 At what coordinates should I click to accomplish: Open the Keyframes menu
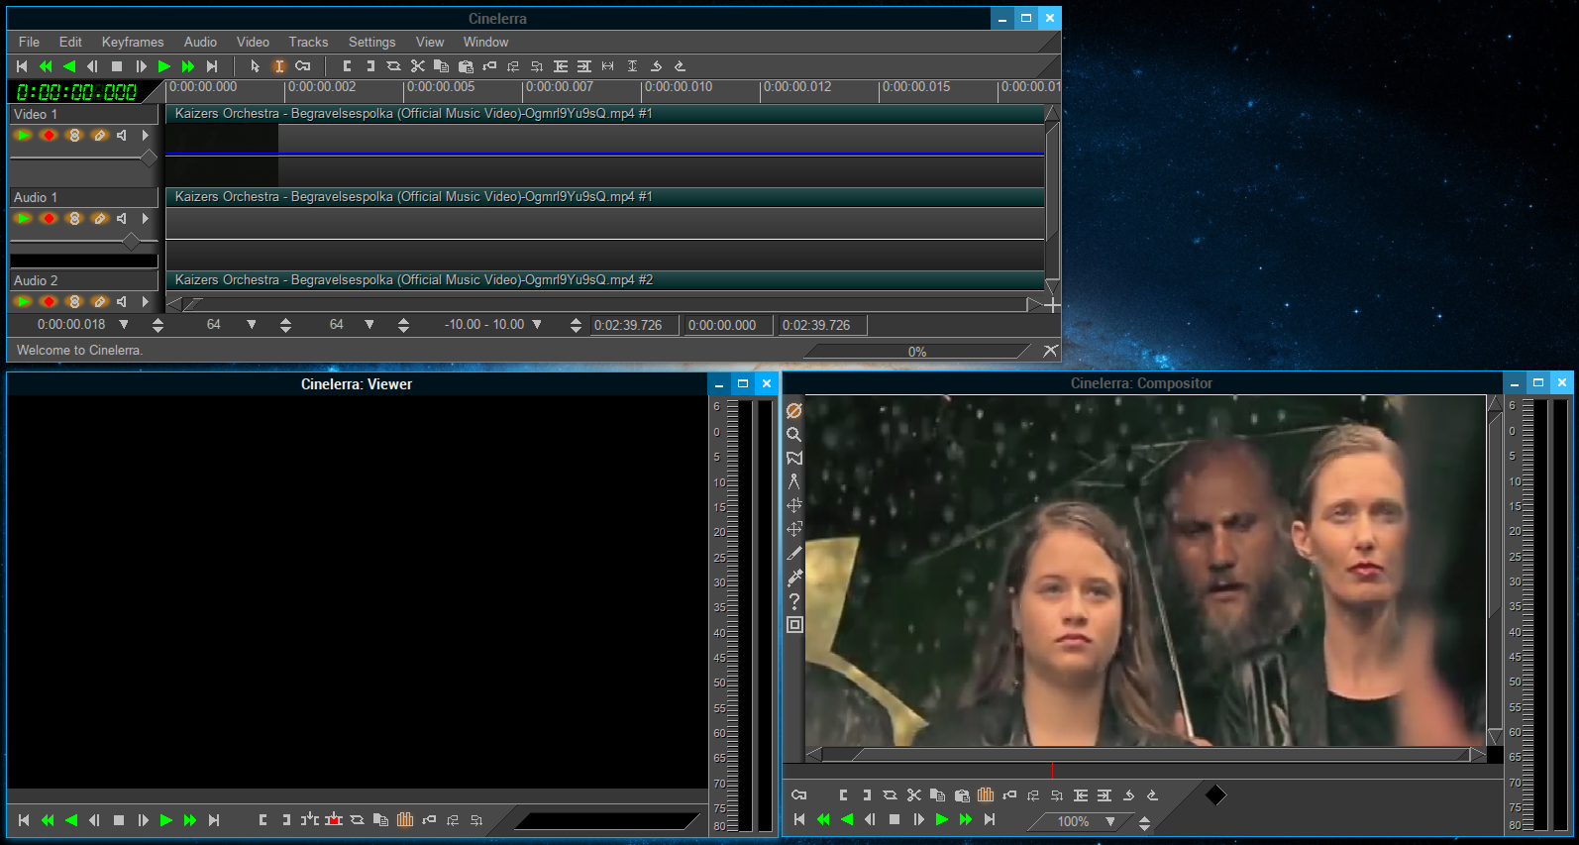[133, 42]
